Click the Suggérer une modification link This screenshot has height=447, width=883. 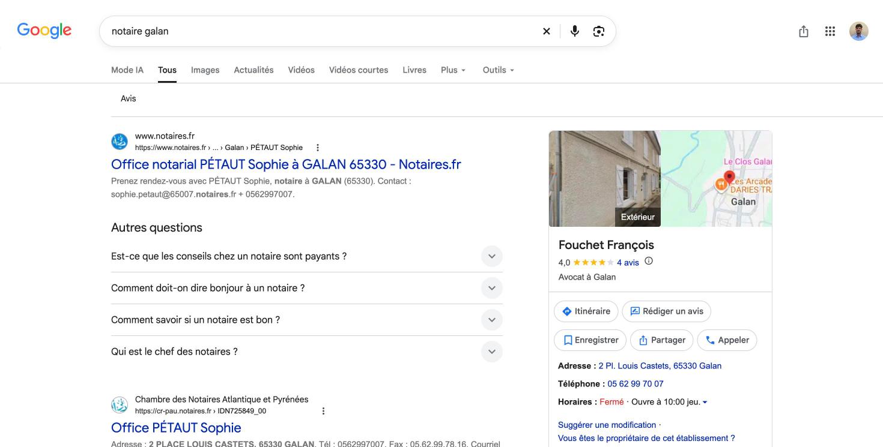pos(607,425)
